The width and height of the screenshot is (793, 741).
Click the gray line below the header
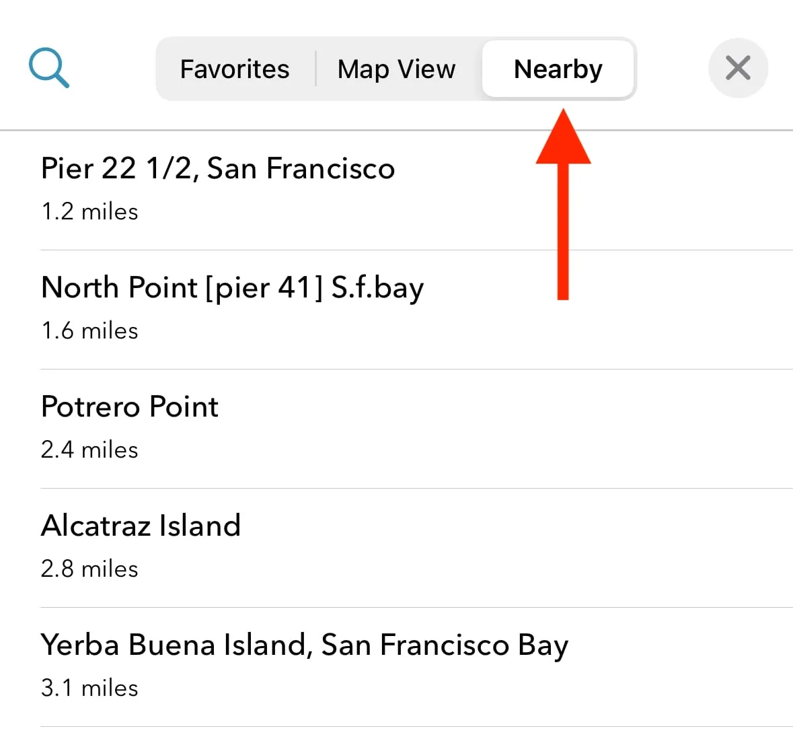396,130
